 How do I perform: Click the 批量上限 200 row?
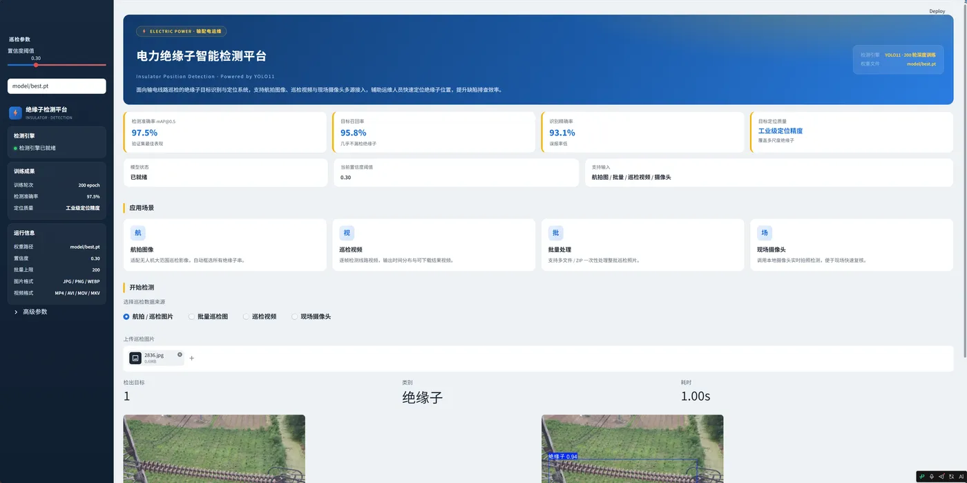point(57,269)
